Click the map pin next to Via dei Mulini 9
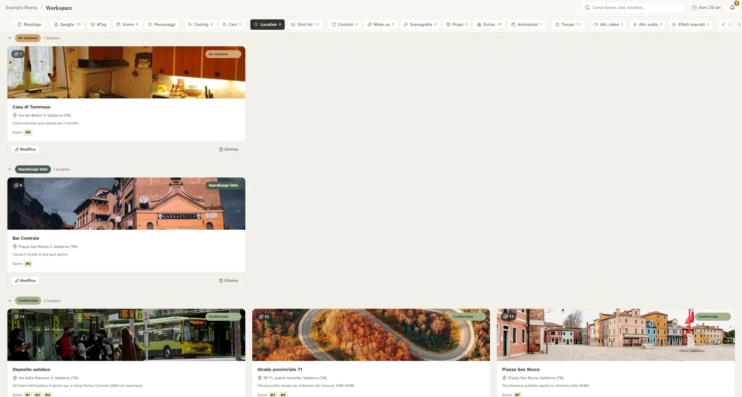The image size is (742, 397). point(15,115)
